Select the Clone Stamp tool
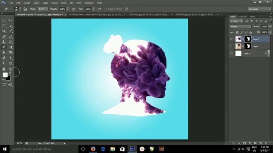The width and height of the screenshot is (273, 153). 4,42
